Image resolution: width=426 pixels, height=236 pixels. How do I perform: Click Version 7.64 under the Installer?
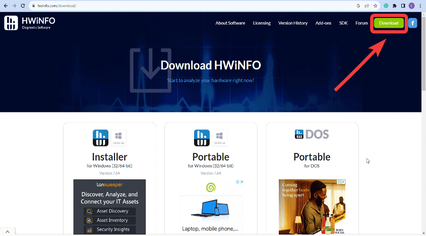109,173
